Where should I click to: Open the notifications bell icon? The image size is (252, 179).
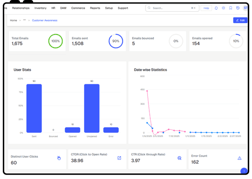click(216, 8)
